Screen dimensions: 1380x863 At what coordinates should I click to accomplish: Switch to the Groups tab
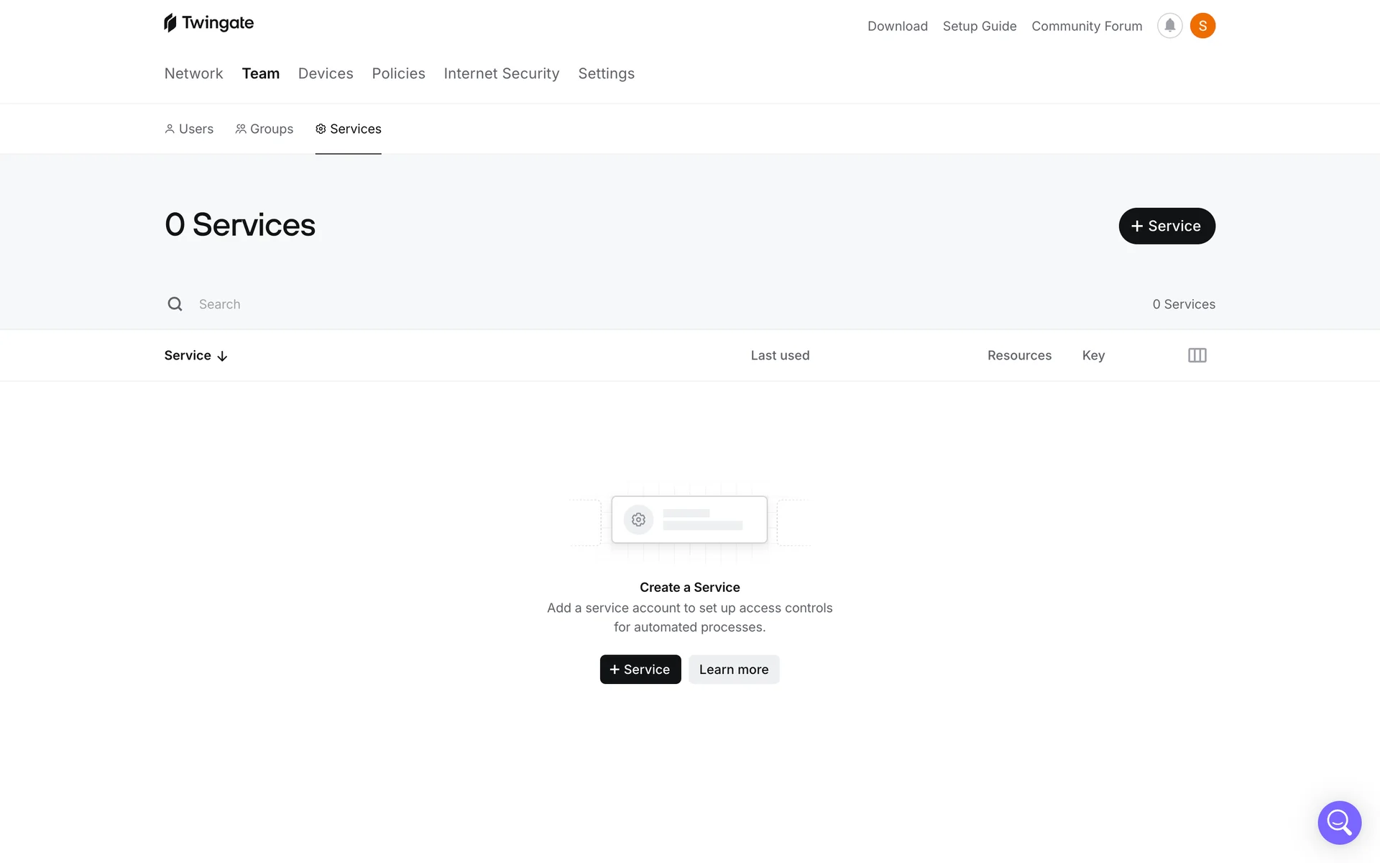click(x=264, y=129)
